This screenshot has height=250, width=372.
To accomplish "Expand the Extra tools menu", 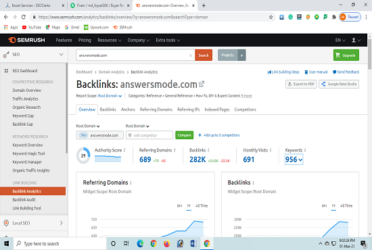I will click(x=168, y=41).
